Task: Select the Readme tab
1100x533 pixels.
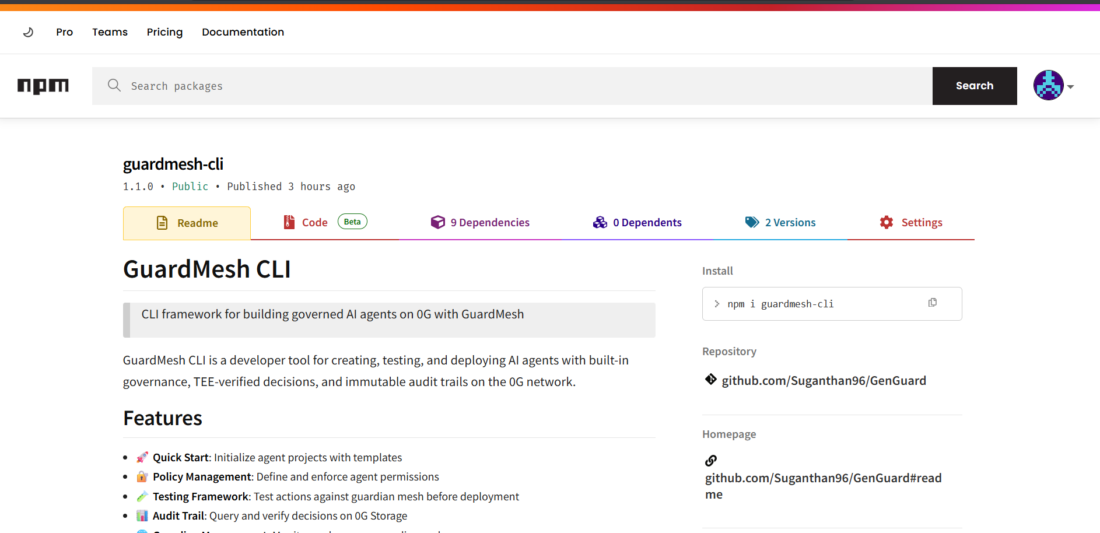Action: click(x=187, y=223)
